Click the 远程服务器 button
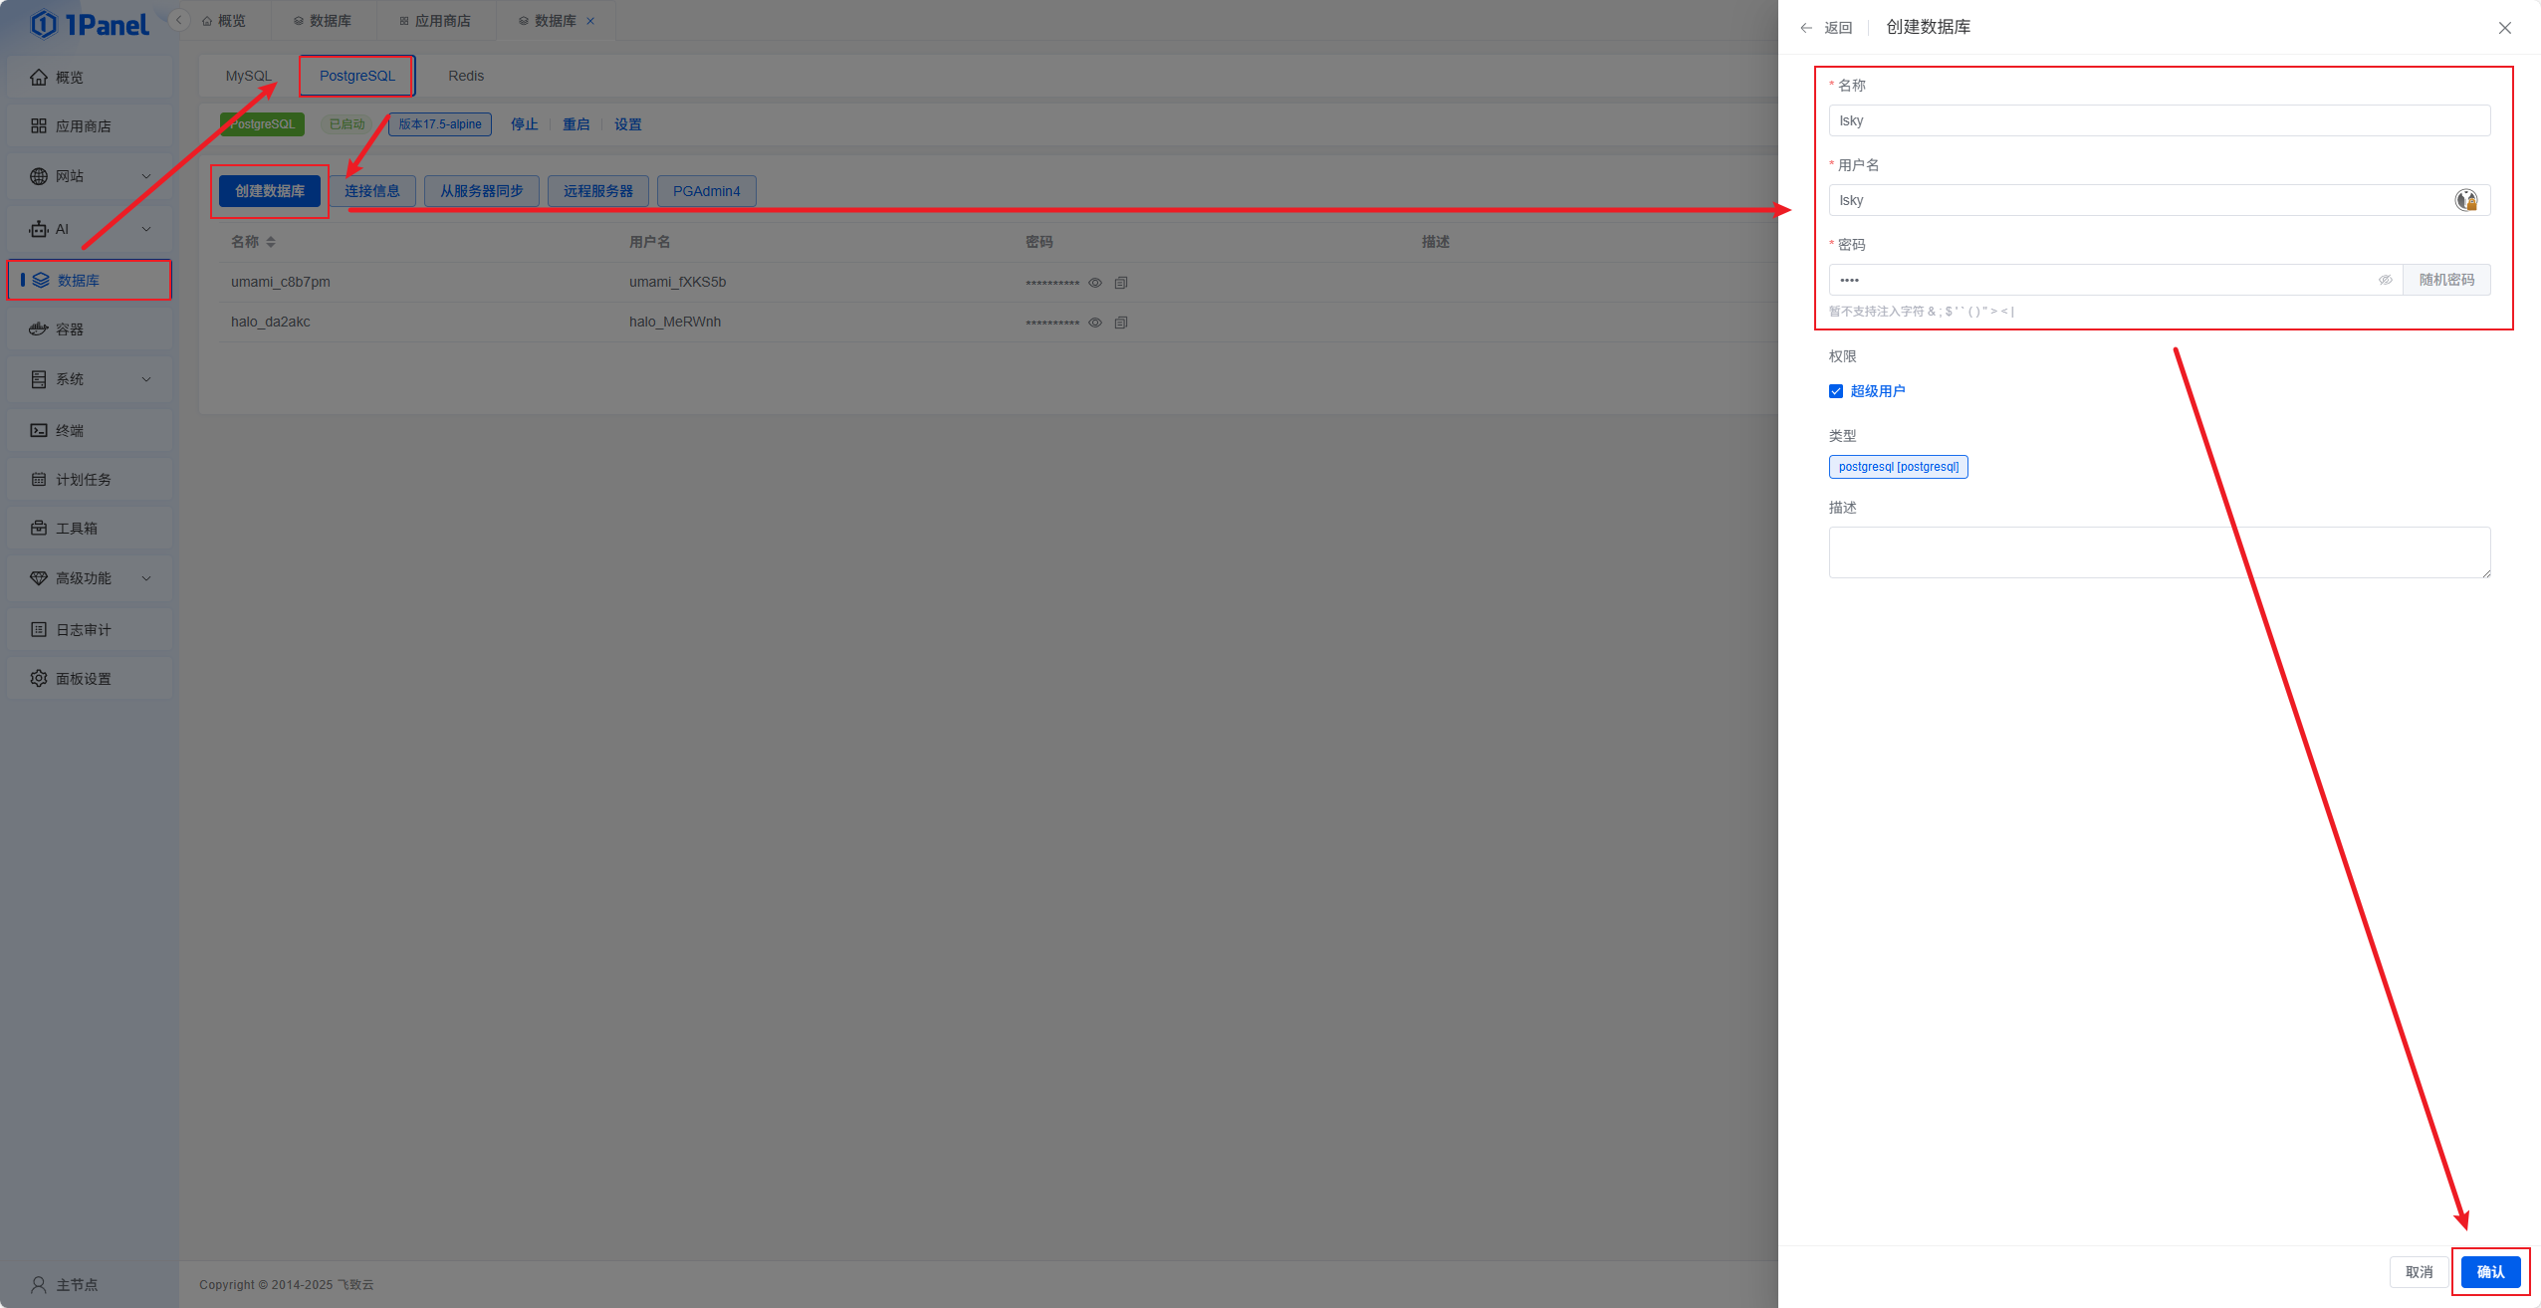The image size is (2541, 1308). pyautogui.click(x=598, y=191)
